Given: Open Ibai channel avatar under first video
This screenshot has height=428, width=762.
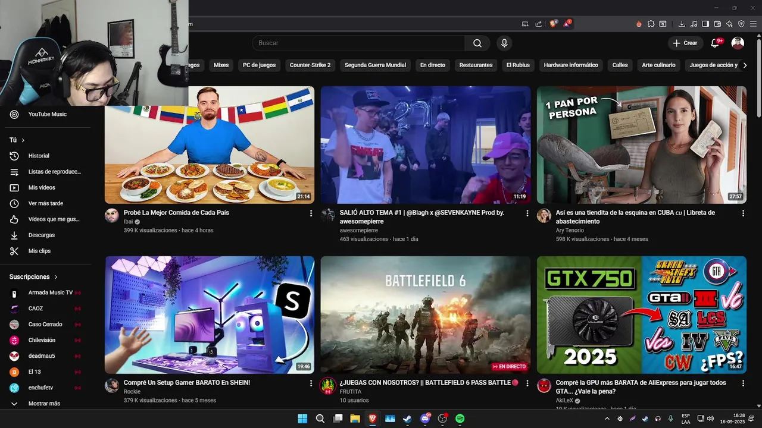Looking at the screenshot, I should [112, 215].
